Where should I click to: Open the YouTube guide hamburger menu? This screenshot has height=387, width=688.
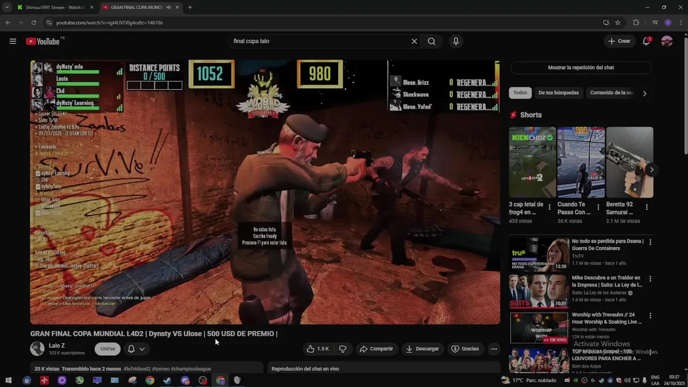pyautogui.click(x=13, y=41)
